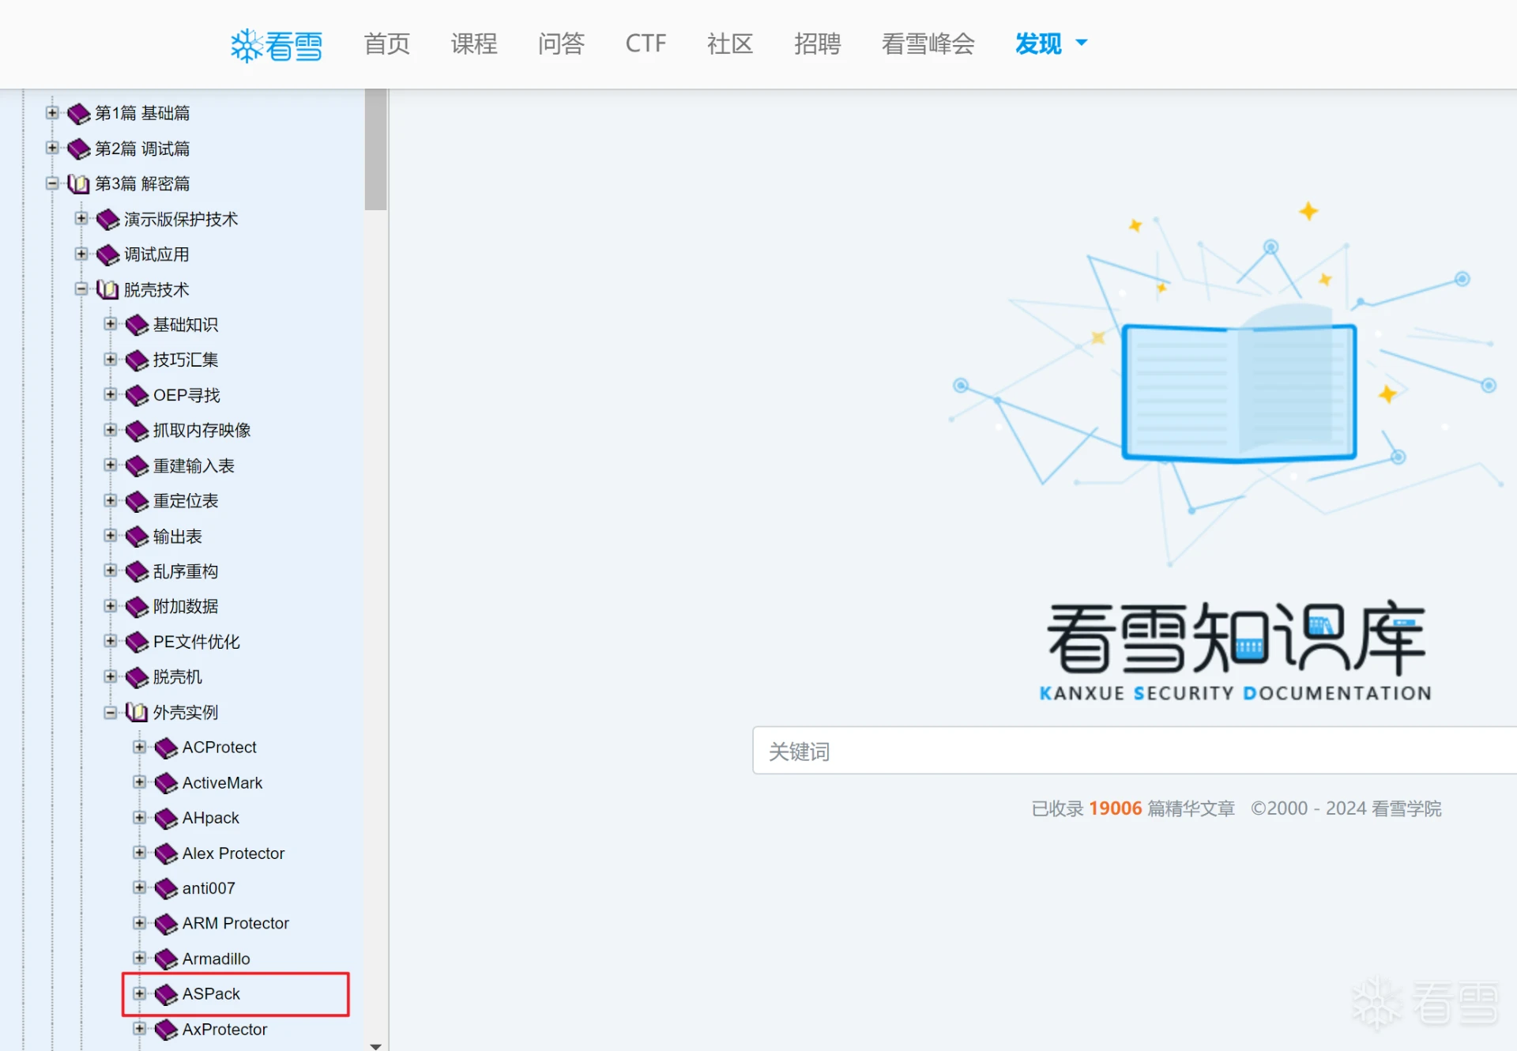
Task: Click the open-book icon beside 外壳实例
Action: [x=137, y=713]
